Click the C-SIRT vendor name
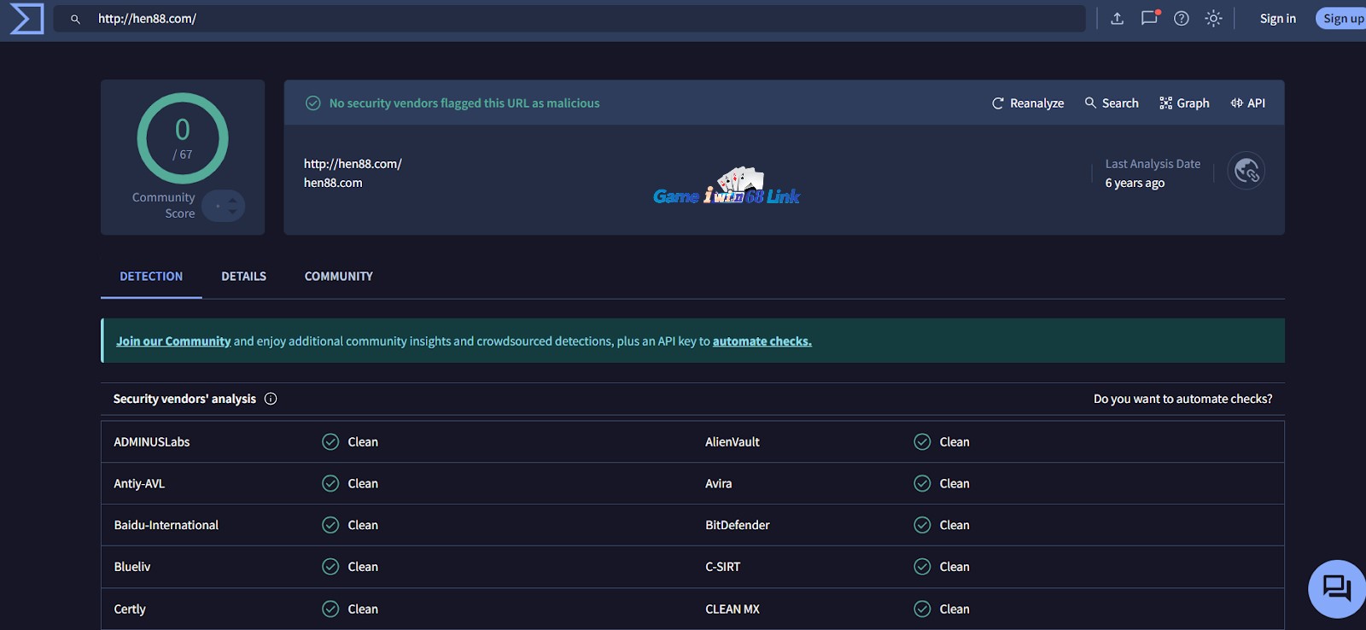The width and height of the screenshot is (1366, 630). (x=723, y=568)
